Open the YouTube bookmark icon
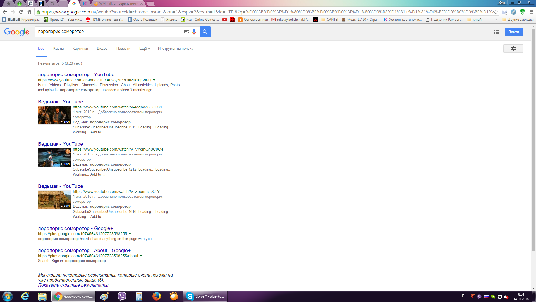Viewport: 536px width, 302px height. coord(225,20)
